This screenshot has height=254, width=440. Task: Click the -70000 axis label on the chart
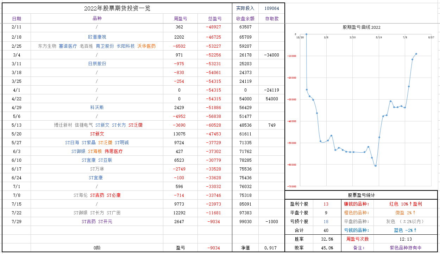(x=292, y=186)
